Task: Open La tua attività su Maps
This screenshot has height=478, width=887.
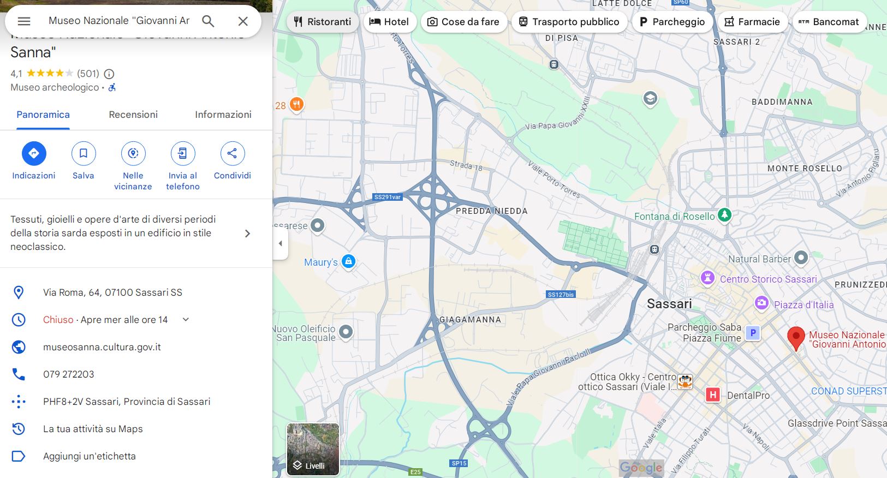Action: click(93, 429)
